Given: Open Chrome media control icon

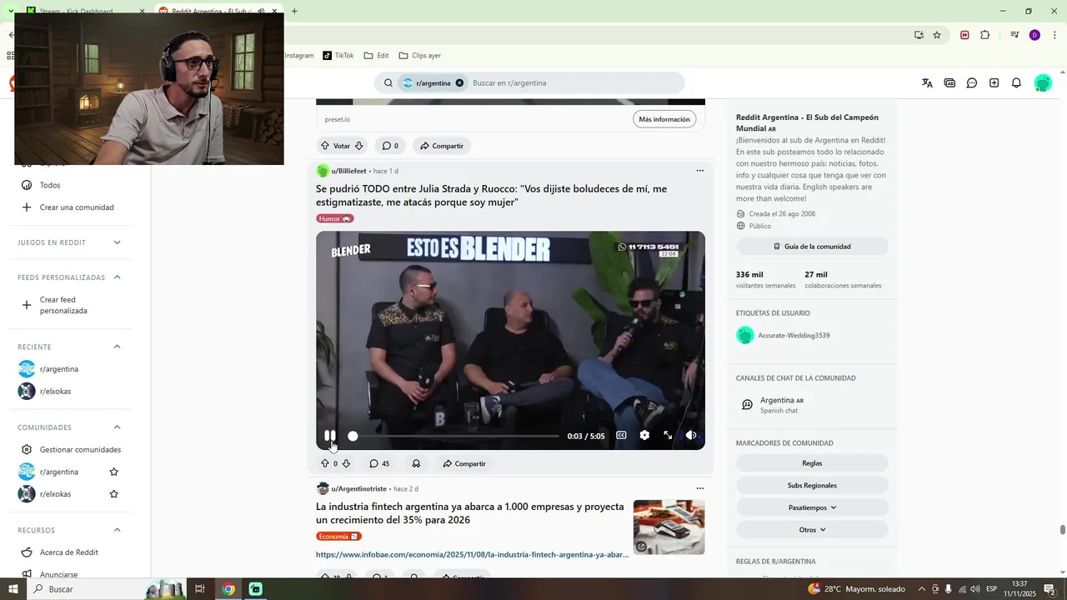Looking at the screenshot, I should point(1014,35).
